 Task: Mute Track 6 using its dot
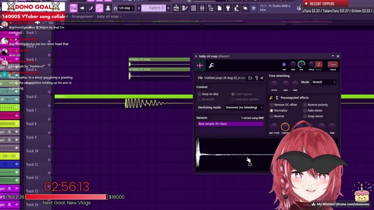[x=49, y=106]
